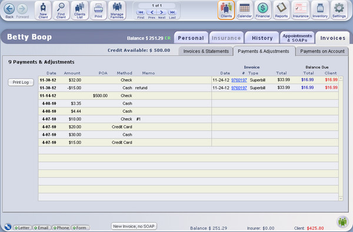Open the Financial module
This screenshot has height=232, width=353.
tap(263, 10)
